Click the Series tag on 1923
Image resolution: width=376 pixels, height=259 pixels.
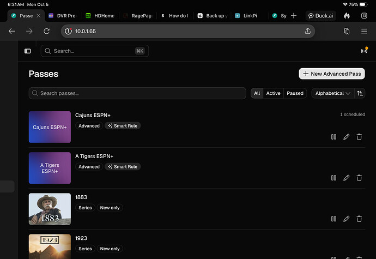click(85, 249)
